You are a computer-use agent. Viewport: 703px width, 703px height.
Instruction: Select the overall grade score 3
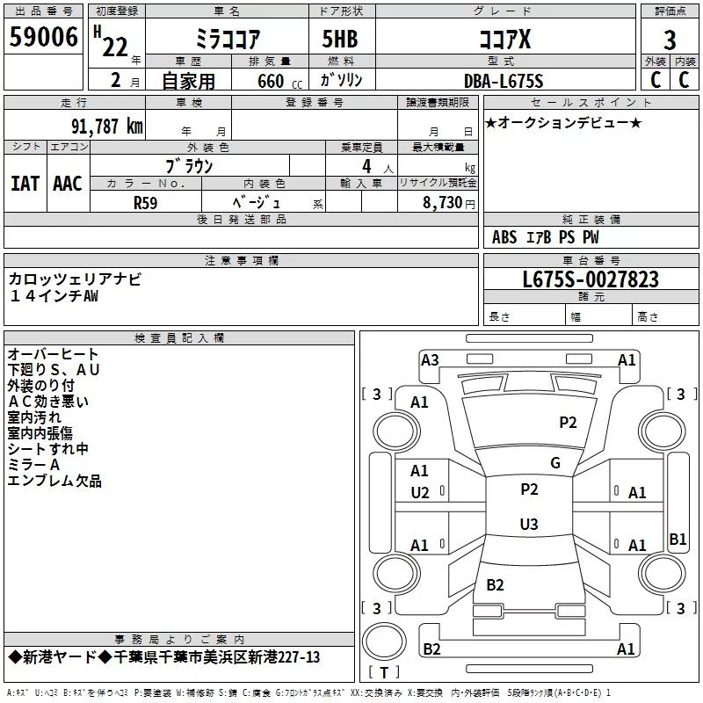pos(670,40)
